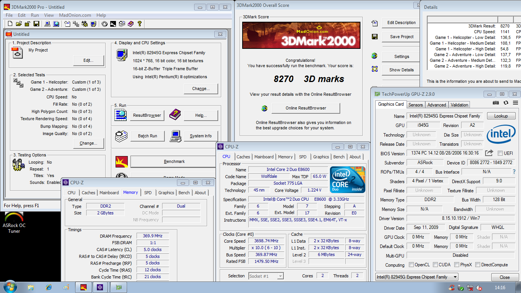The height and width of the screenshot is (293, 521).
Task: Click the Open project folder toolbar icon
Action: coord(19,24)
